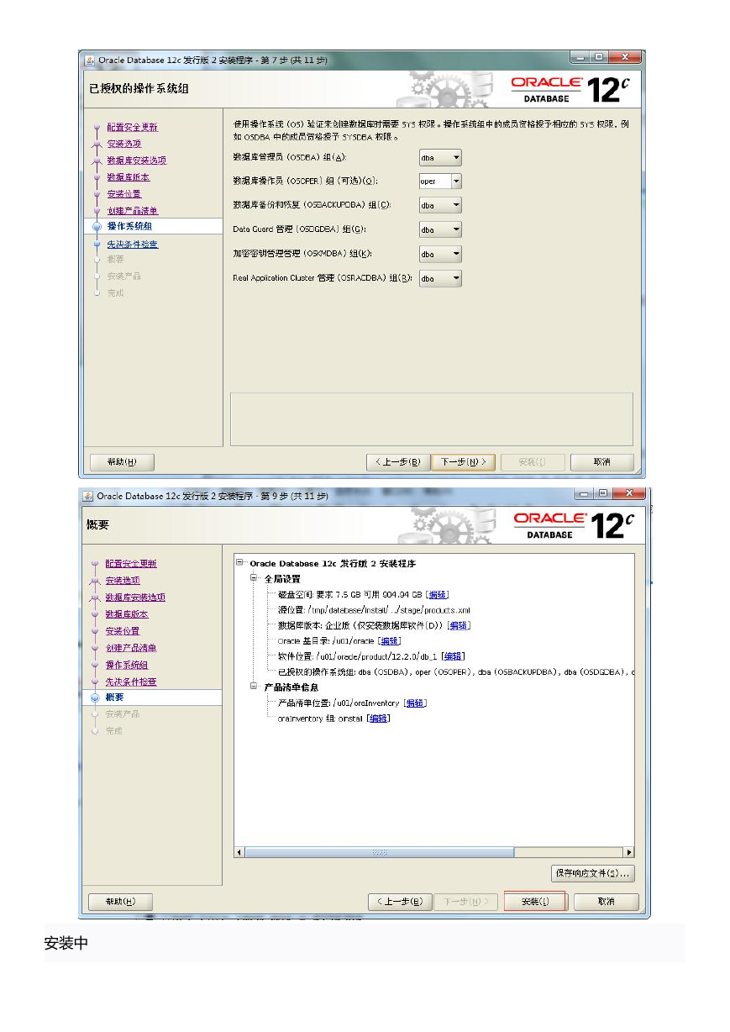Go to 创建产品清单 in step 7 sidebar
Image resolution: width=730 pixels, height=1032 pixels.
point(132,210)
